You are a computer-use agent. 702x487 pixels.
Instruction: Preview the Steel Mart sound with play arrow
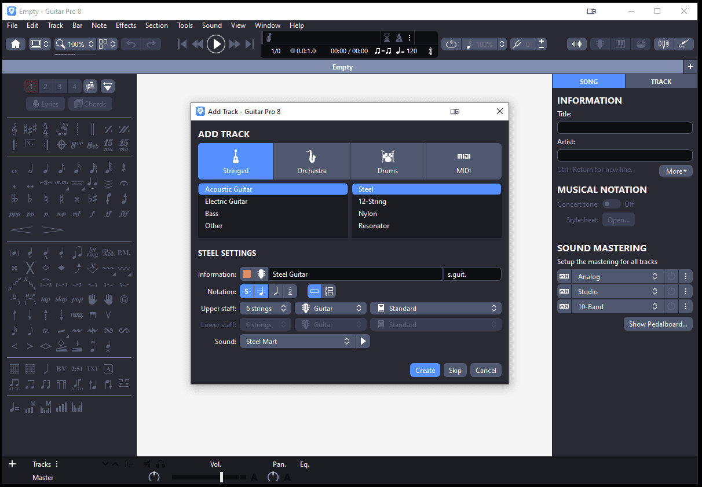pyautogui.click(x=363, y=341)
